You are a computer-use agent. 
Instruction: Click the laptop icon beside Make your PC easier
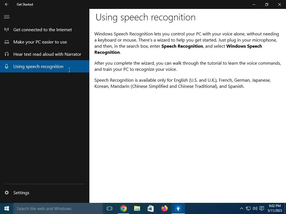click(7, 42)
